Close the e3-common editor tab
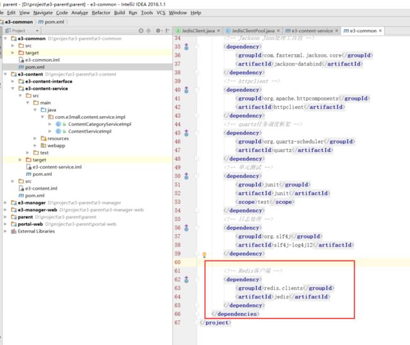 tap(380, 31)
